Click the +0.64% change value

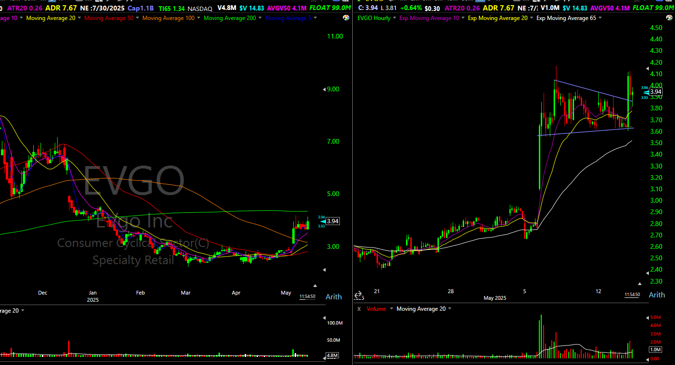[x=411, y=8]
